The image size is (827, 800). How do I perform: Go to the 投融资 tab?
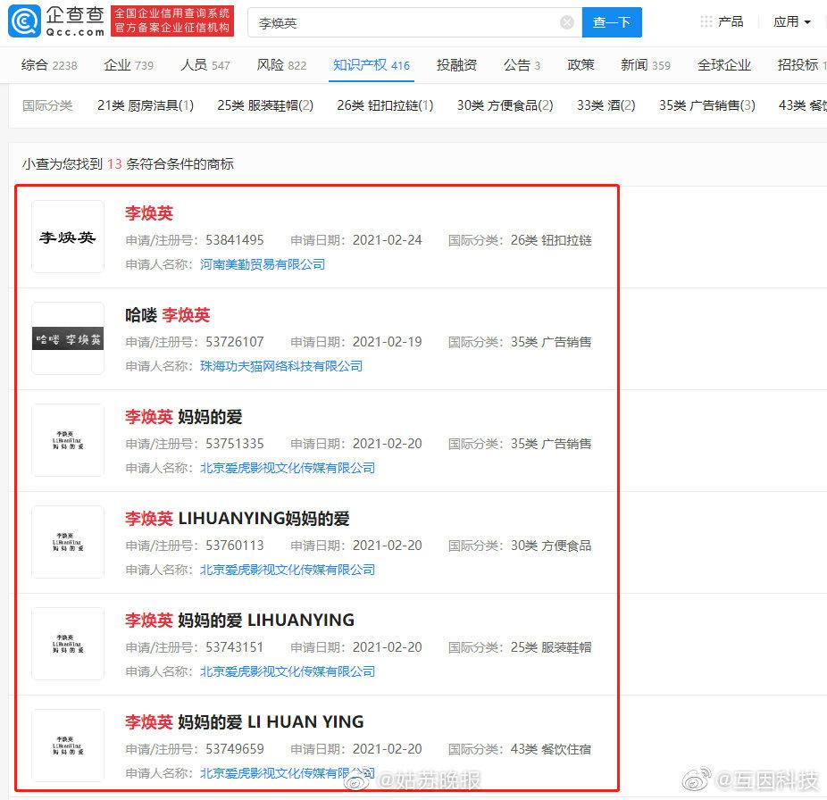tap(456, 65)
